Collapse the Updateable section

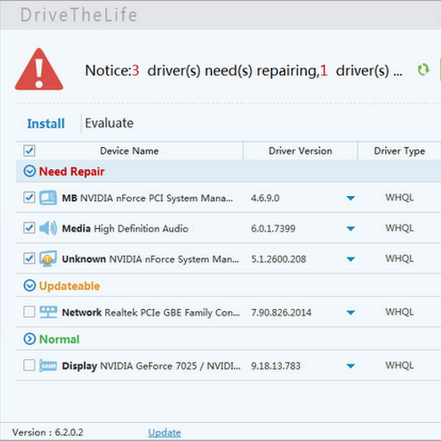click(30, 286)
